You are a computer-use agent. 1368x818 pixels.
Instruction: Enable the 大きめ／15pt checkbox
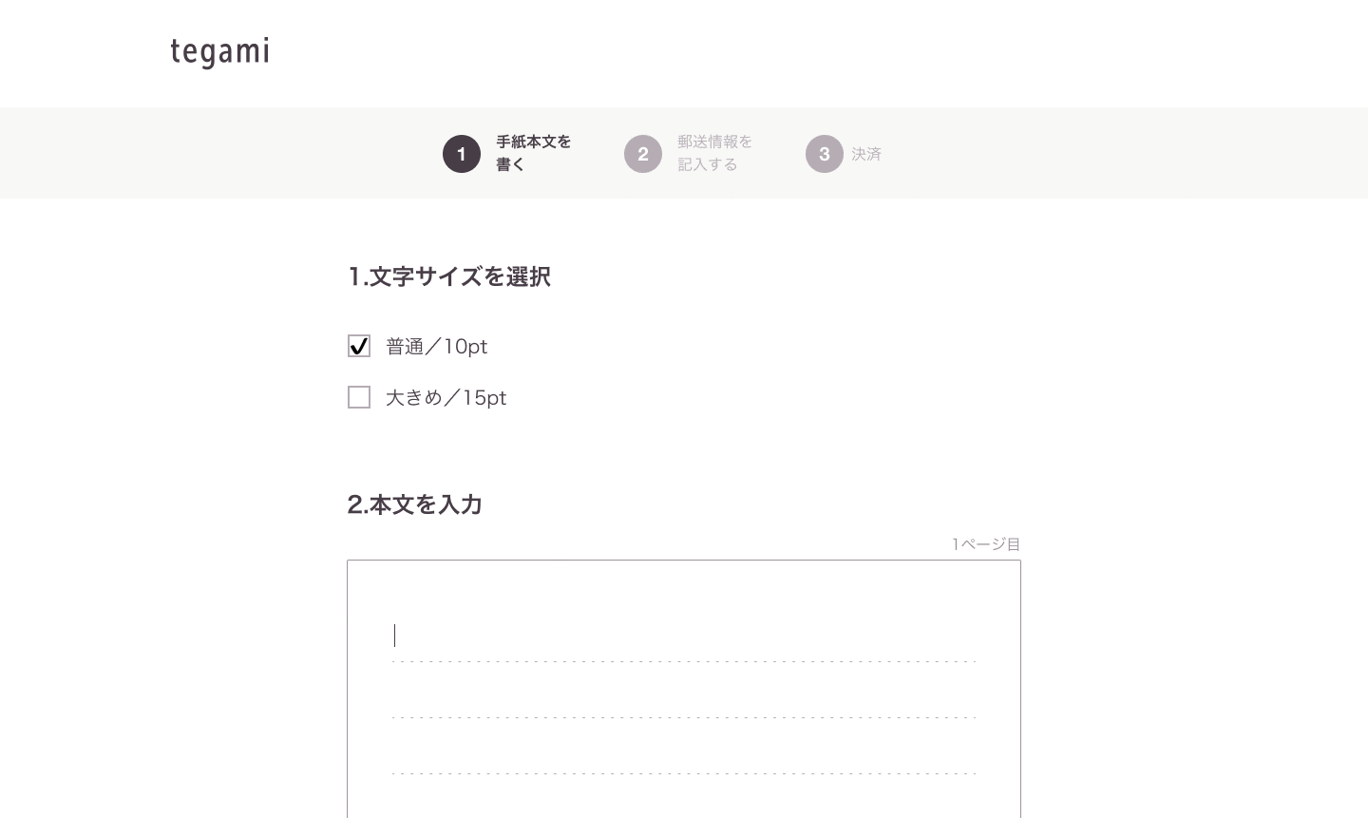359,397
